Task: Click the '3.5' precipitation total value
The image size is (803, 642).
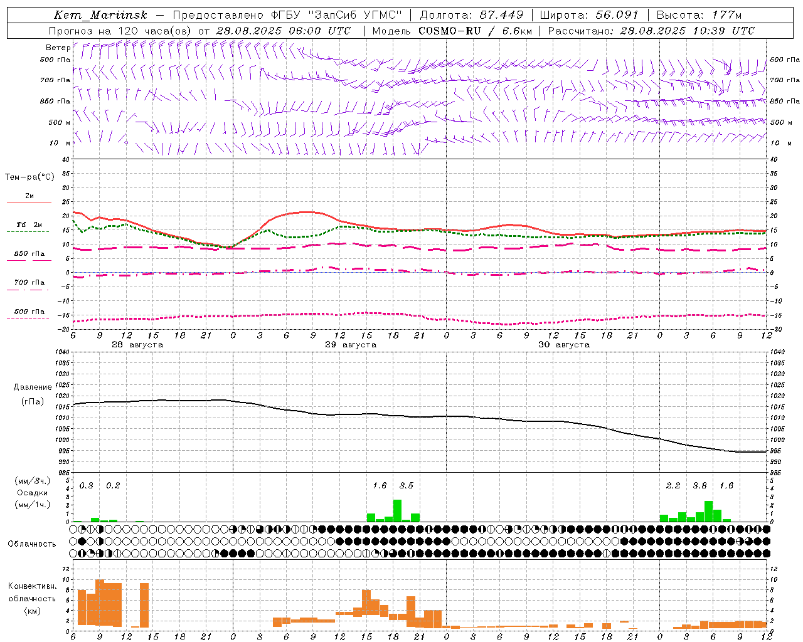Action: (407, 486)
